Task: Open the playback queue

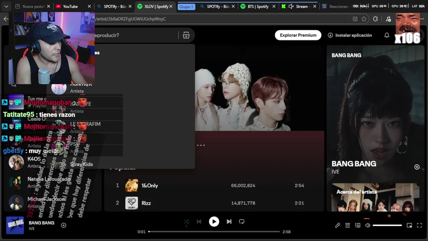Action: click(x=348, y=225)
